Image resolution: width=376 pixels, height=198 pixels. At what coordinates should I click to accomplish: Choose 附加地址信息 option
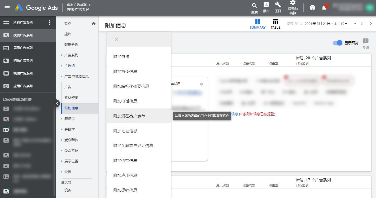(x=139, y=131)
